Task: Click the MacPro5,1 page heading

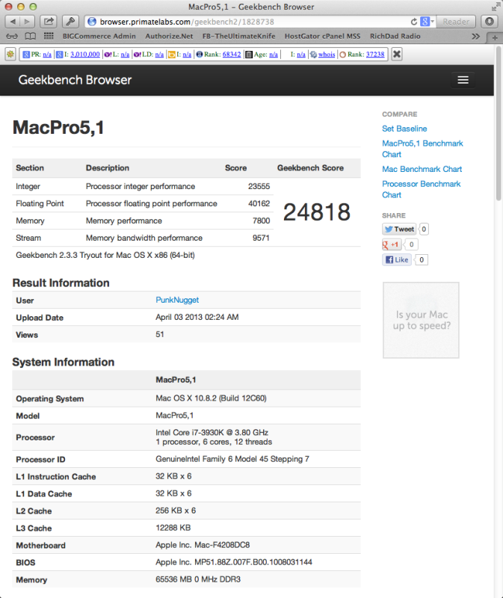Action: tap(58, 127)
